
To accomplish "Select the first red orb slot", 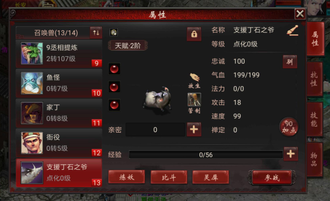I will point(114,69).
